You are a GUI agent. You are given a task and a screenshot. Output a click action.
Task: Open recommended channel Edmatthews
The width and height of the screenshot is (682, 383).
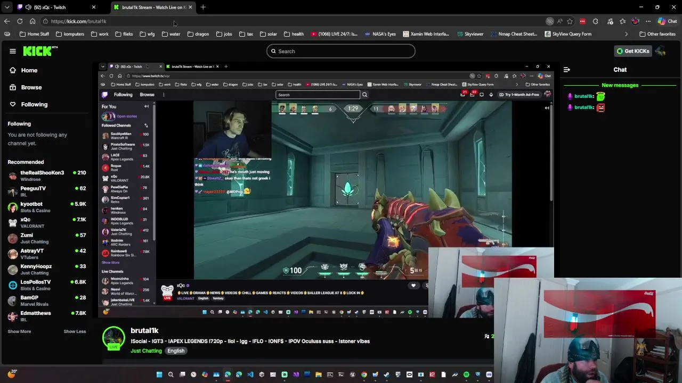[47, 316]
